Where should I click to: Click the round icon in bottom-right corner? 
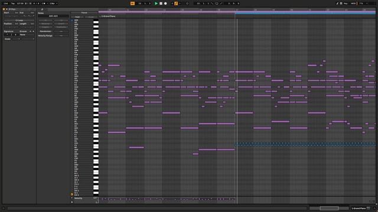coord(375,208)
